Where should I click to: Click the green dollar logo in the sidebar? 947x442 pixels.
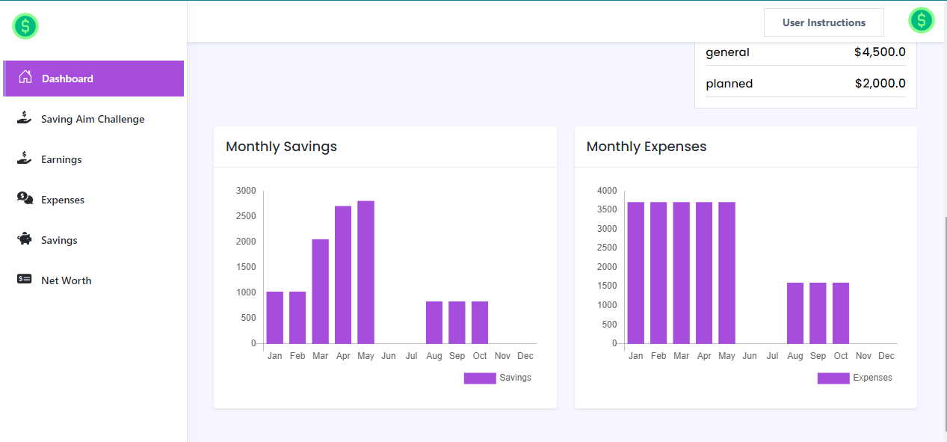pos(25,27)
